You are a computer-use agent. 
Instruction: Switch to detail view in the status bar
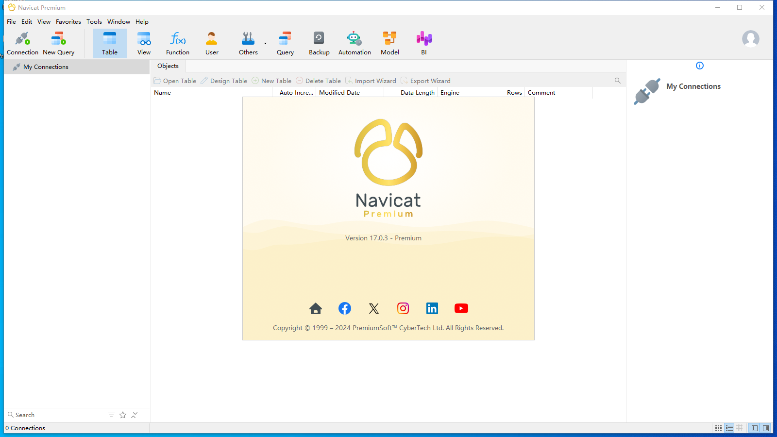pos(729,428)
